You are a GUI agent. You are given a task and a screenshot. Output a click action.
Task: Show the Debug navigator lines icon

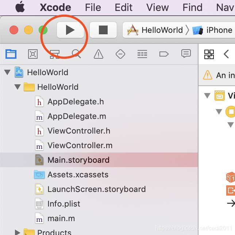point(142,54)
